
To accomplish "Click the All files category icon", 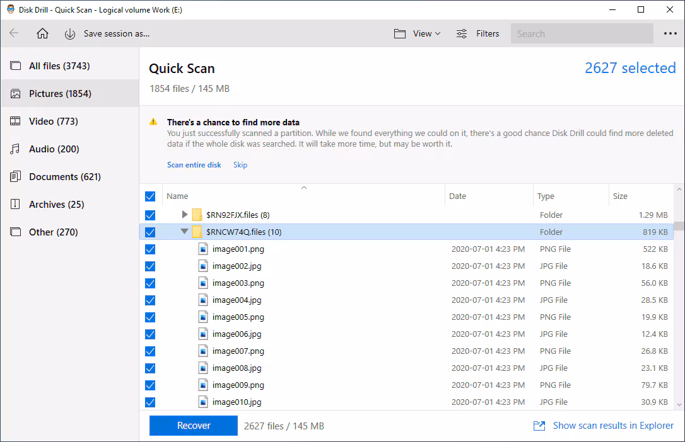I will [15, 66].
